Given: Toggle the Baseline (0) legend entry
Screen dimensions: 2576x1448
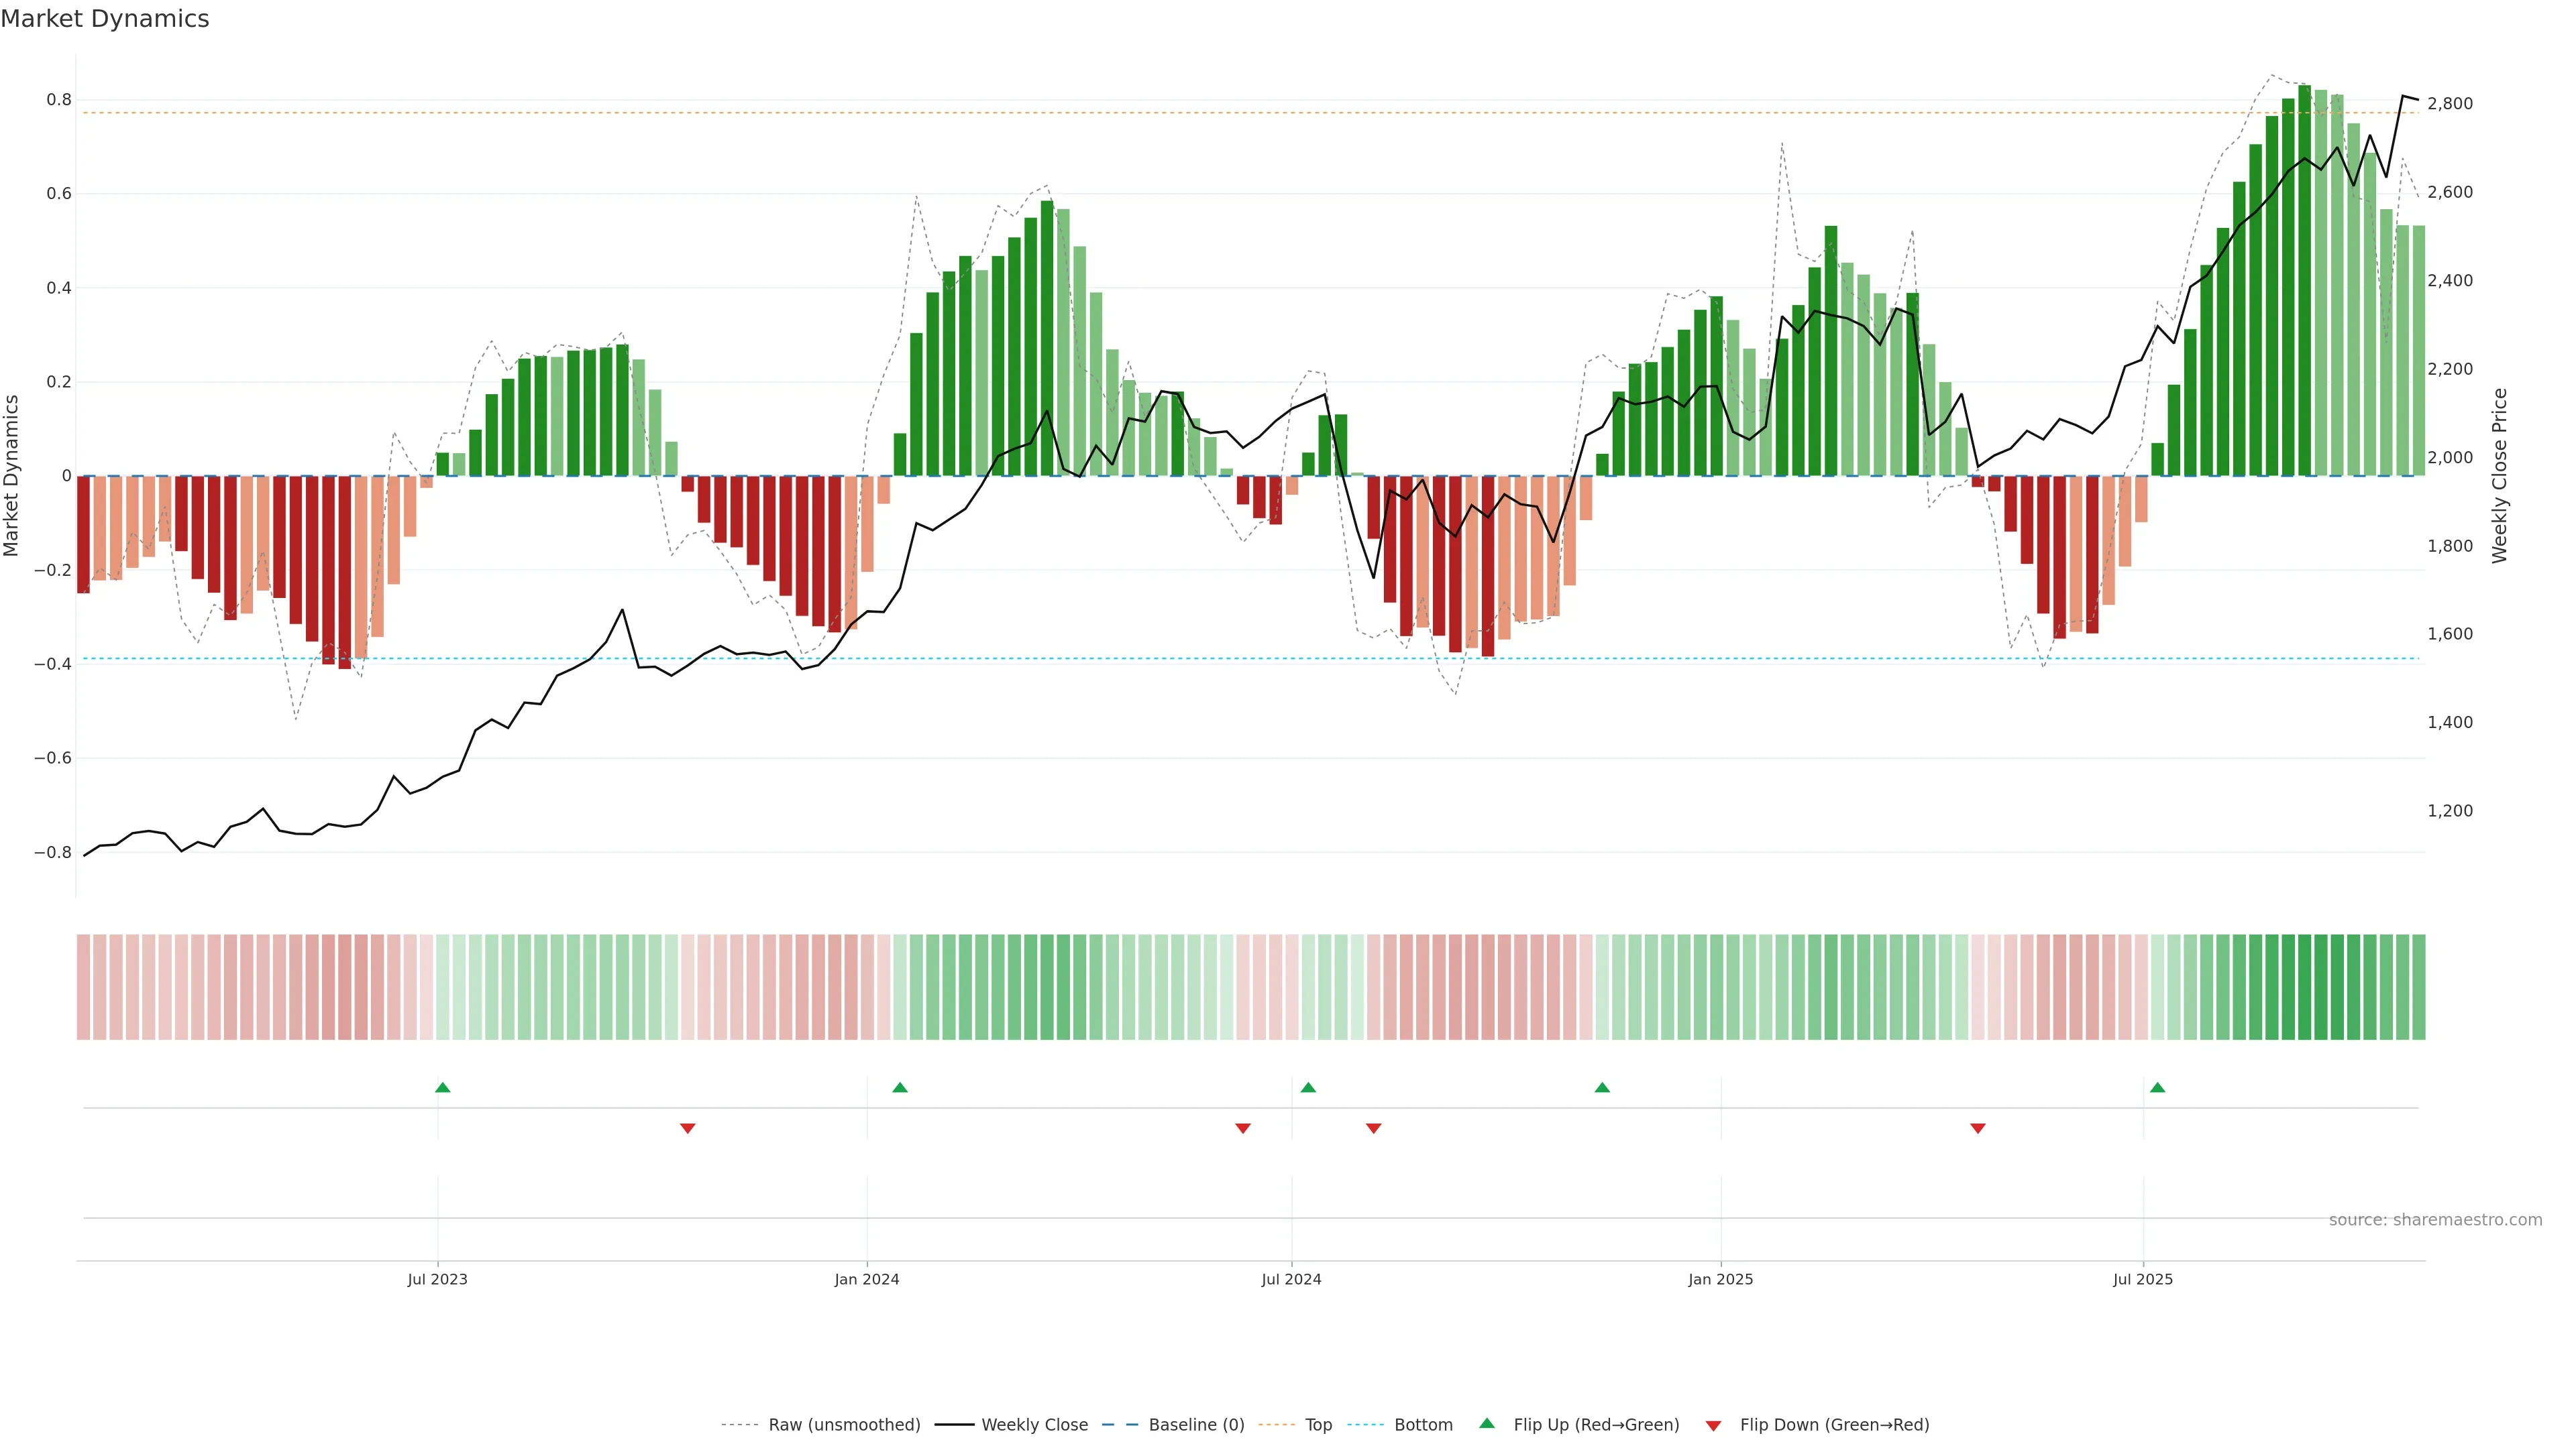Looking at the screenshot, I should [1196, 1425].
